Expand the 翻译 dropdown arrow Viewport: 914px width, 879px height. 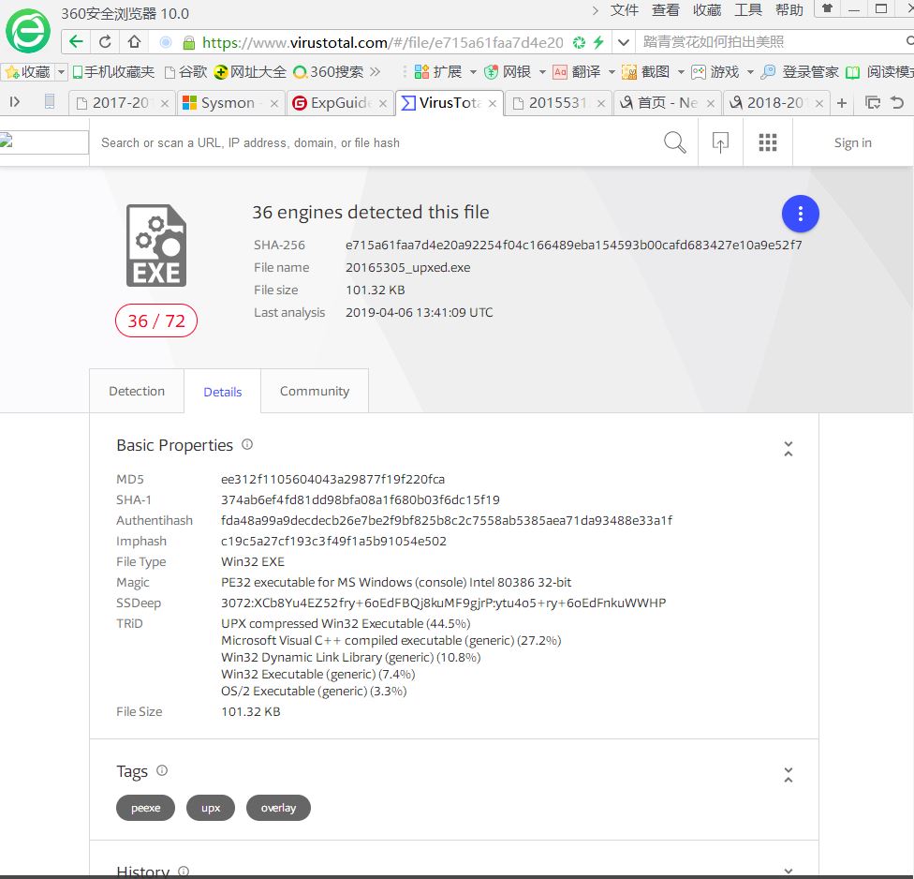coord(612,72)
